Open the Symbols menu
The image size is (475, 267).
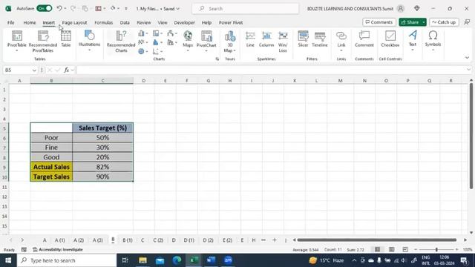433,40
